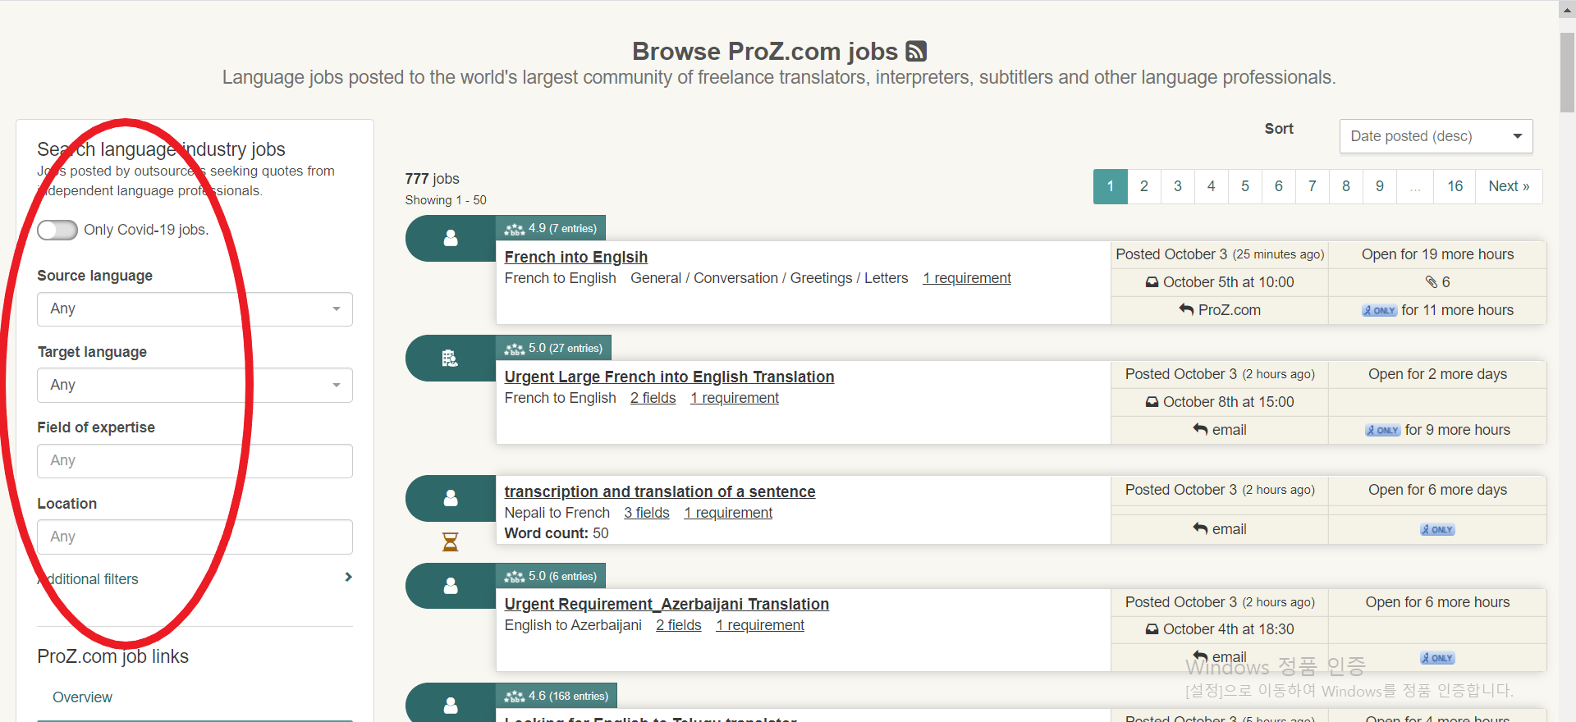The width and height of the screenshot is (1576, 722).
Task: Click the deadline icon beside October 4th at 18:30
Action: pyautogui.click(x=1152, y=630)
